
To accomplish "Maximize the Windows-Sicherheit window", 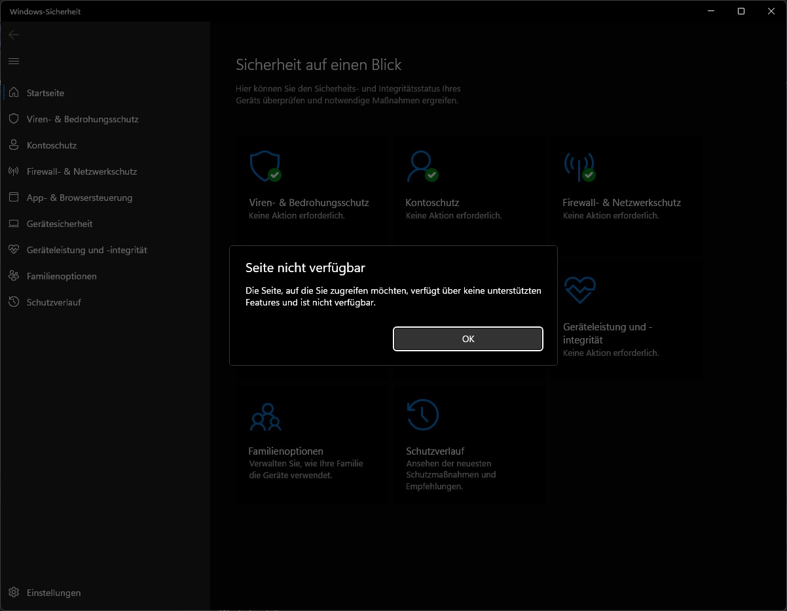I will pos(741,11).
